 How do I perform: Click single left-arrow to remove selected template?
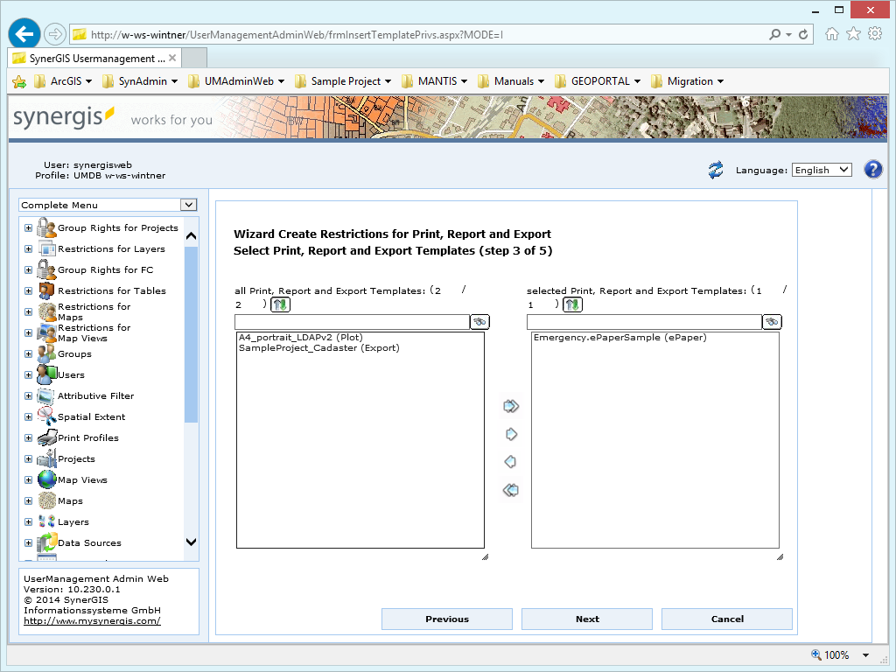click(511, 461)
